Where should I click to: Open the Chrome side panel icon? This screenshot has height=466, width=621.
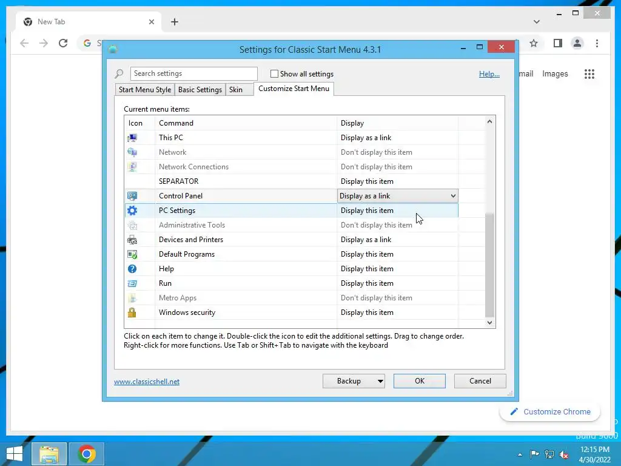pos(558,43)
